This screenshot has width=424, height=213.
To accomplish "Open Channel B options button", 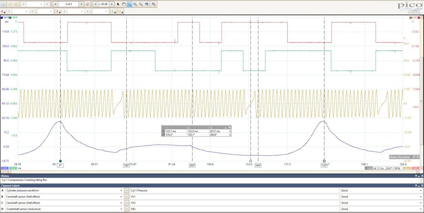I will click(58, 12).
